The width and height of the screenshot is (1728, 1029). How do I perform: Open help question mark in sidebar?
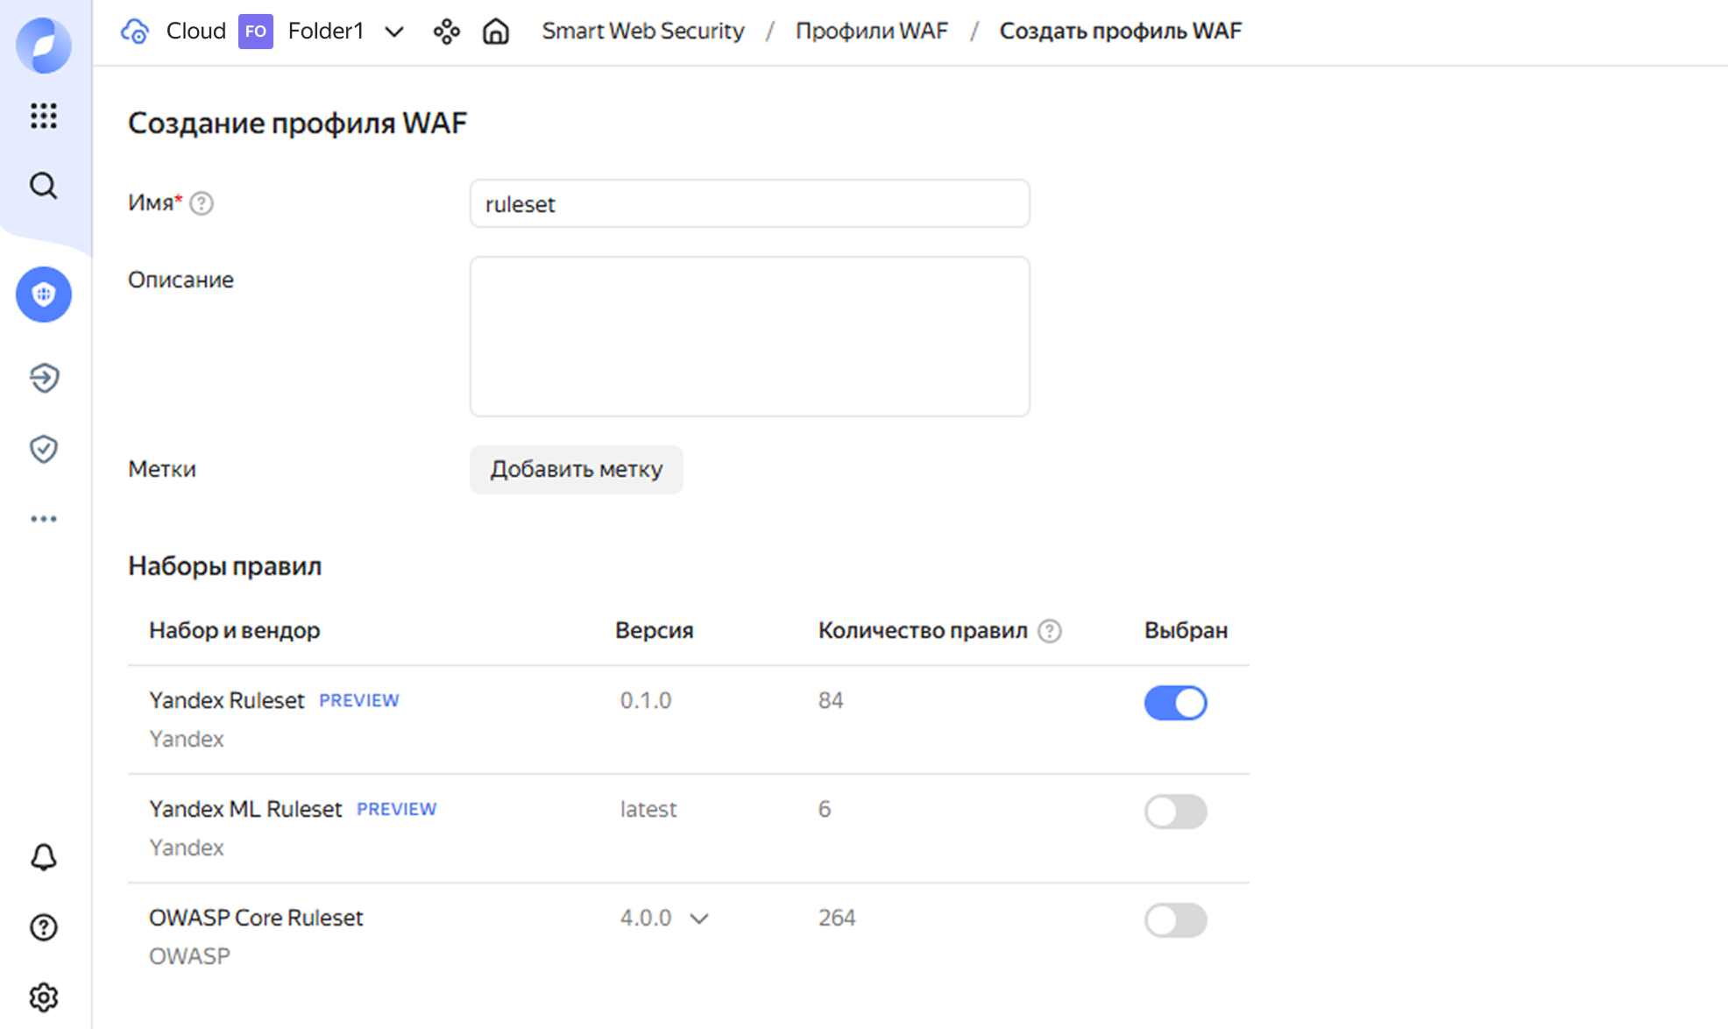[43, 926]
